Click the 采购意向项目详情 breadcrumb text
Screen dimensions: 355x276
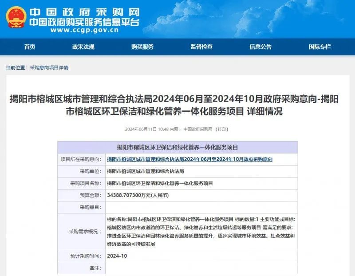click(49, 68)
